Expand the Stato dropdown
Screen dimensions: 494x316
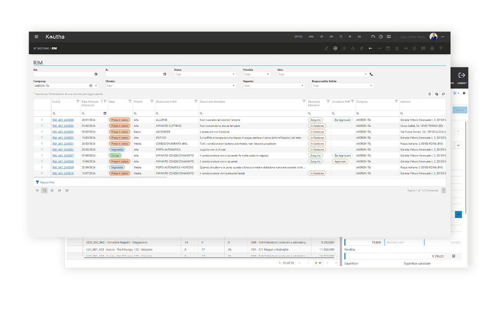(234, 75)
